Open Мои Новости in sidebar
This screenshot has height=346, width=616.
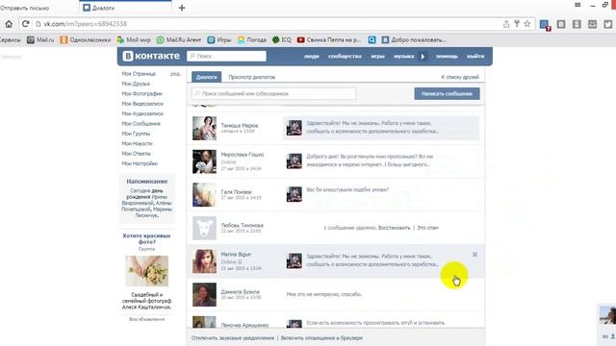(137, 143)
